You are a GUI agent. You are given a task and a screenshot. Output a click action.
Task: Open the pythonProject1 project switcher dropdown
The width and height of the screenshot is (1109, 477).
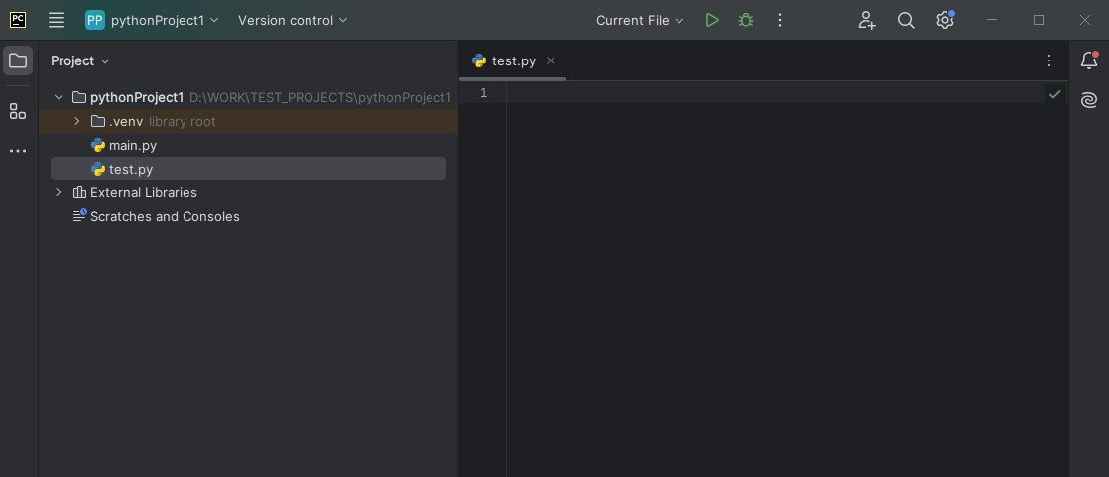(152, 20)
